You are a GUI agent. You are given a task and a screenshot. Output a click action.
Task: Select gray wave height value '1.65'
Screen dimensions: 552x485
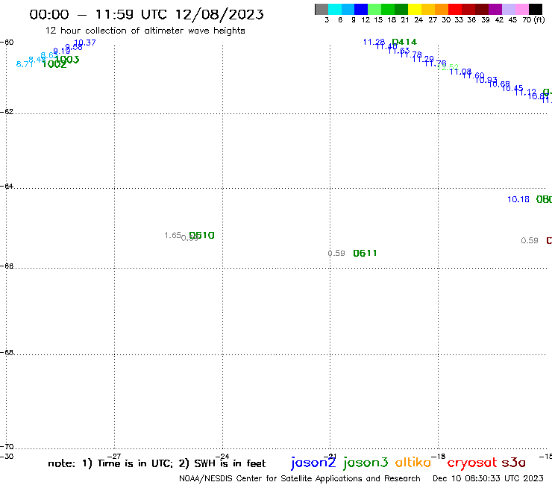[x=173, y=235]
